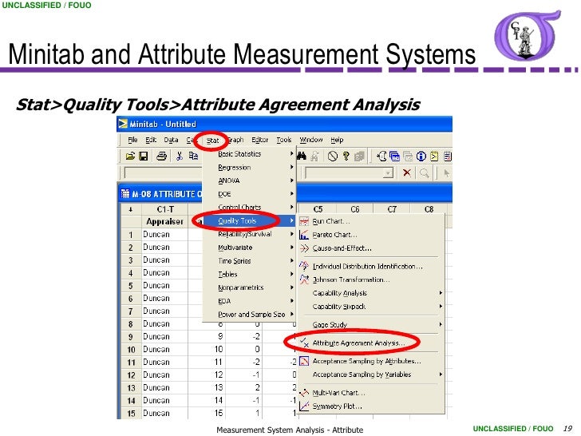This screenshot has height=436, width=581.
Task: Expand the Time Series submenu
Action: (x=250, y=260)
